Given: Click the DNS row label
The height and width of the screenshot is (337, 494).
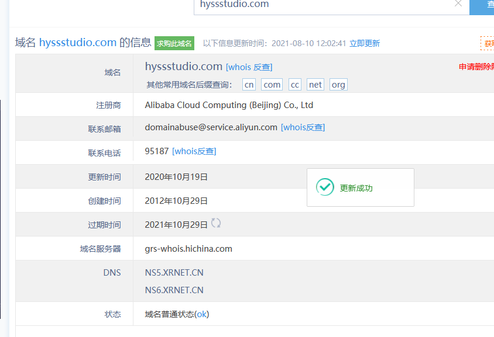Looking at the screenshot, I should pos(112,273).
